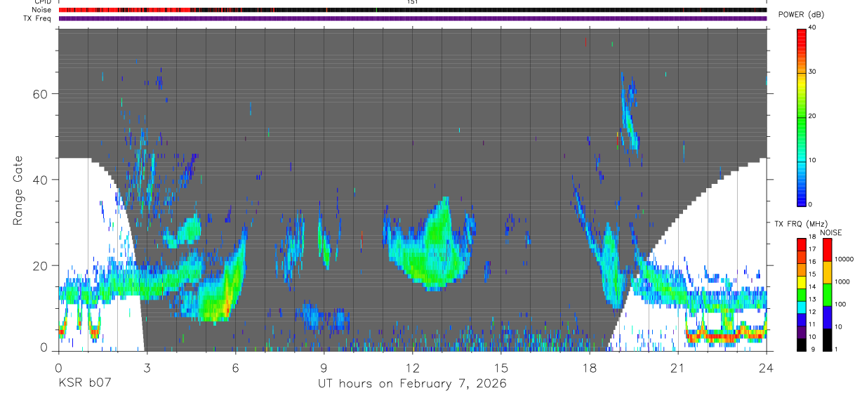Click the "1000" tick on NOISE legend
The width and height of the screenshot is (862, 398).
(x=842, y=281)
